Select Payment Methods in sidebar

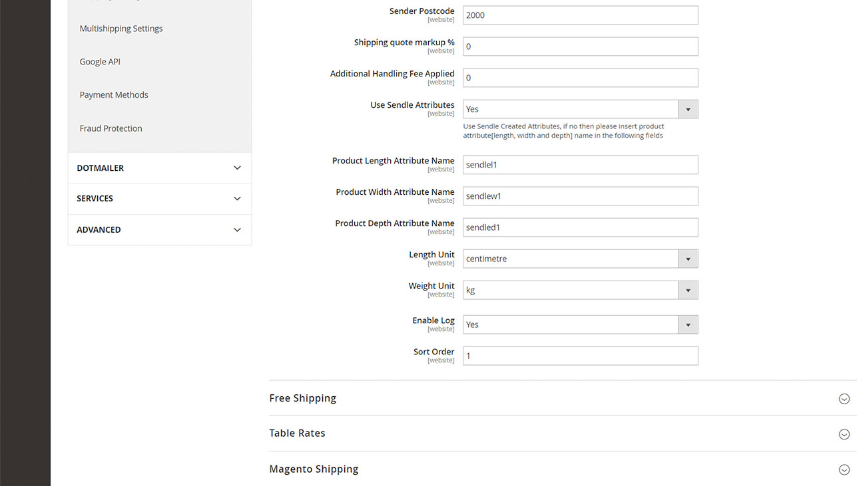pyautogui.click(x=114, y=95)
